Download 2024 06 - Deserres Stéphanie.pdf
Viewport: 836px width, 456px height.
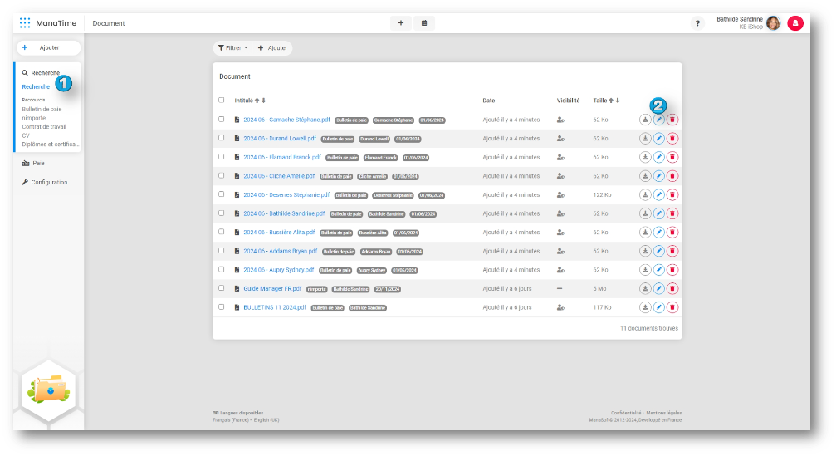[x=645, y=194]
